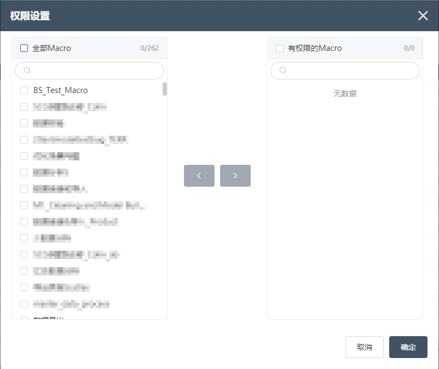
Task: Check the box directly below BS_Test_Macro
Action: point(24,107)
